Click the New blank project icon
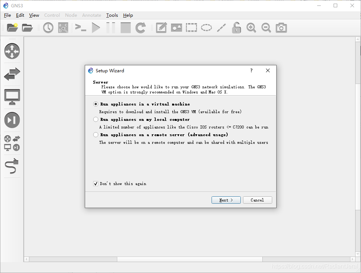 12,28
